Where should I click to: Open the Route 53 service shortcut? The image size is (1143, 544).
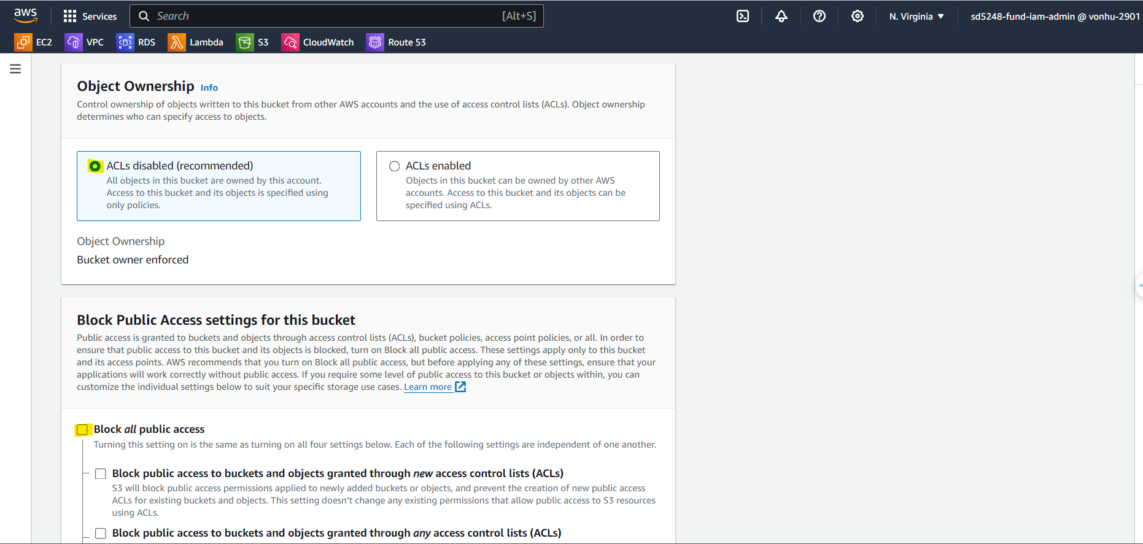click(396, 42)
